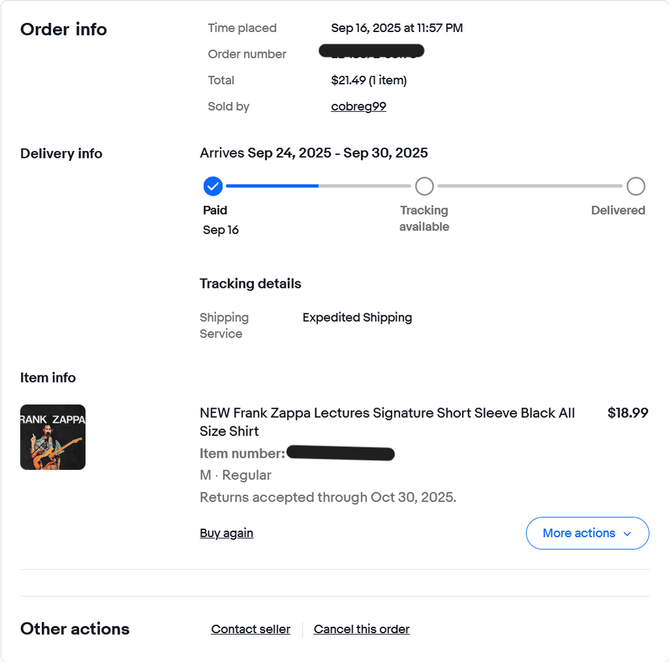Expand the More actions dropdown
Screen dimensions: 669x662
[587, 533]
